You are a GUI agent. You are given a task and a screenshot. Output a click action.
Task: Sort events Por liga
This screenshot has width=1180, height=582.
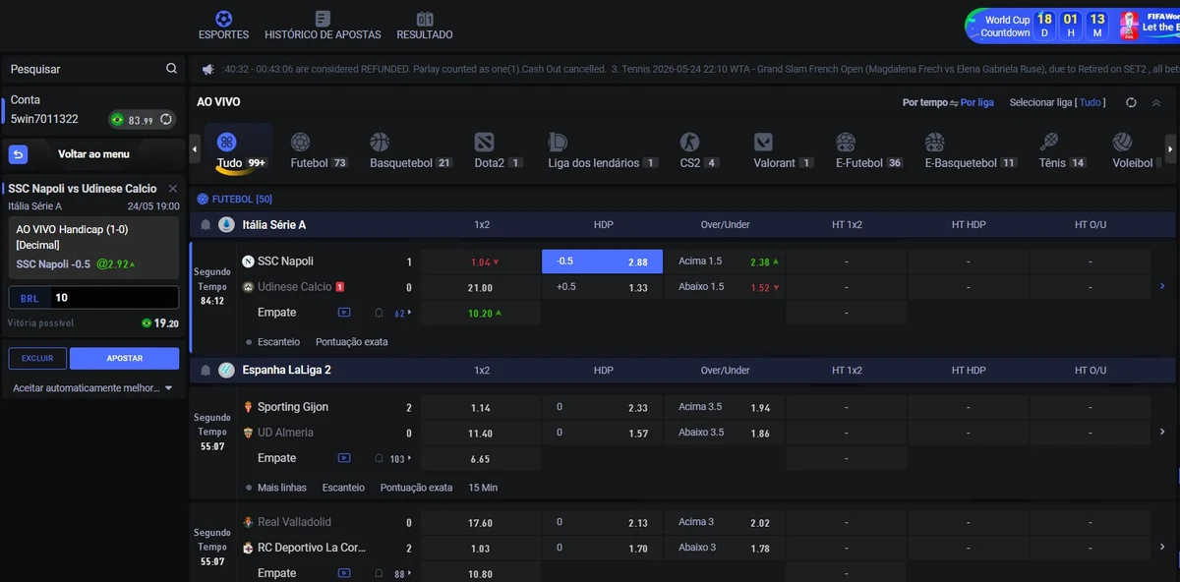[x=977, y=102]
